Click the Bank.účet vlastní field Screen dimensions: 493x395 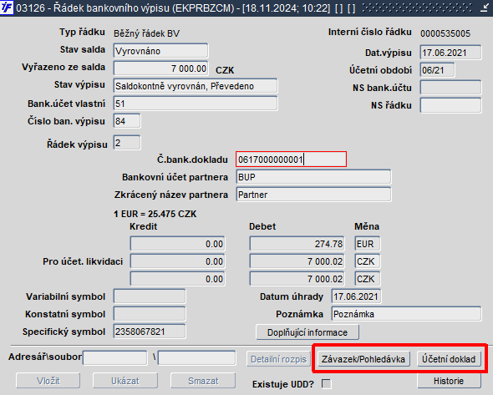tap(196, 104)
